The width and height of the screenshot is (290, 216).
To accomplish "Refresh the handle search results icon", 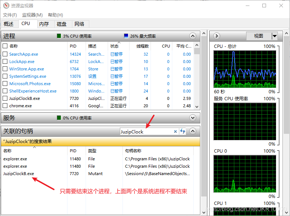I will pyautogui.click(x=183, y=131).
